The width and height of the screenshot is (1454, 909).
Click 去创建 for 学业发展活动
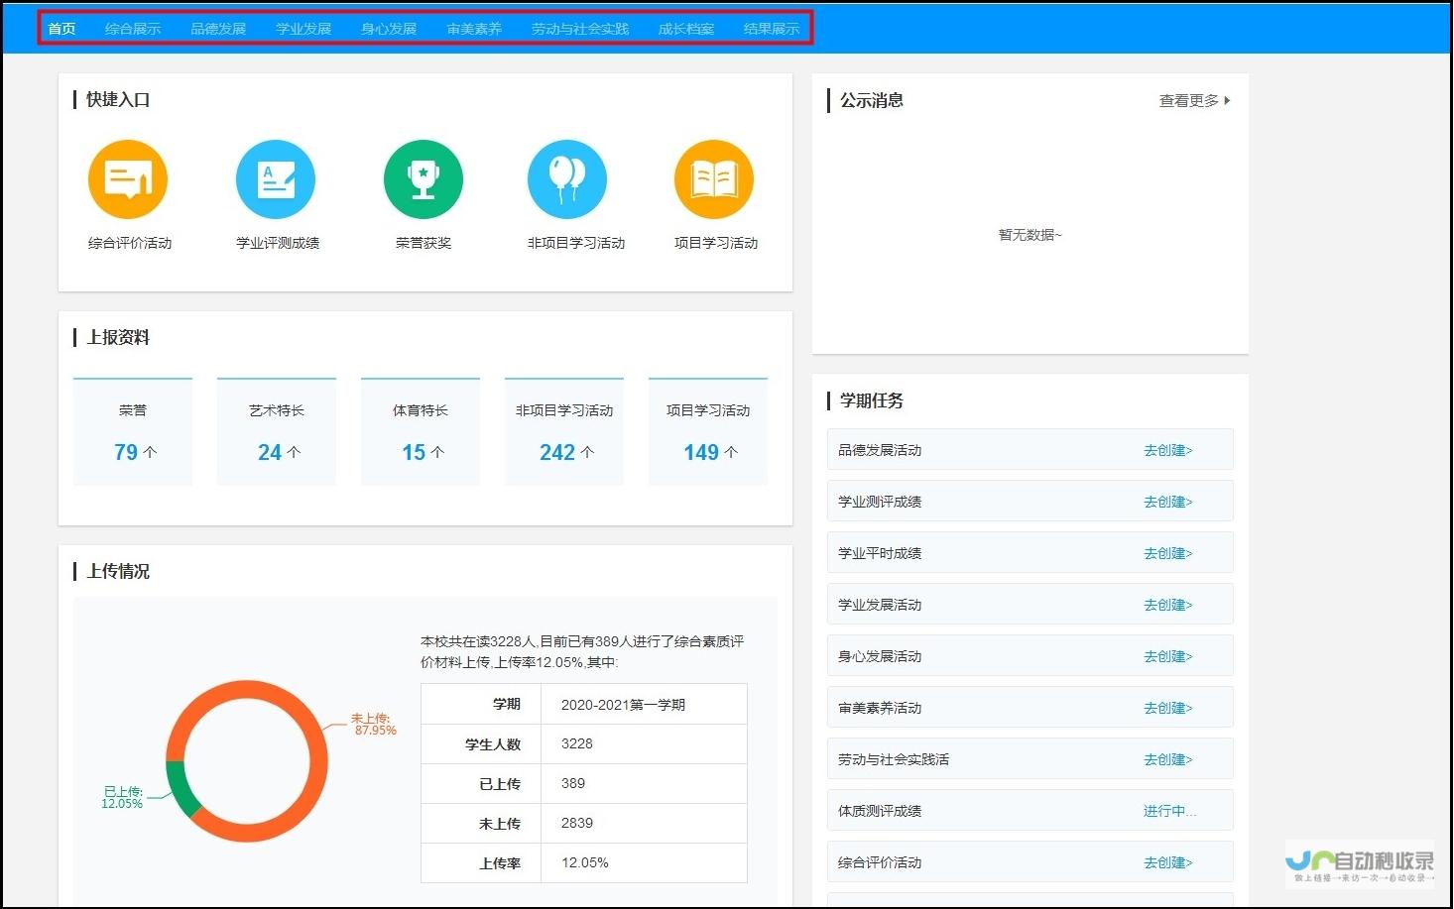[1168, 605]
